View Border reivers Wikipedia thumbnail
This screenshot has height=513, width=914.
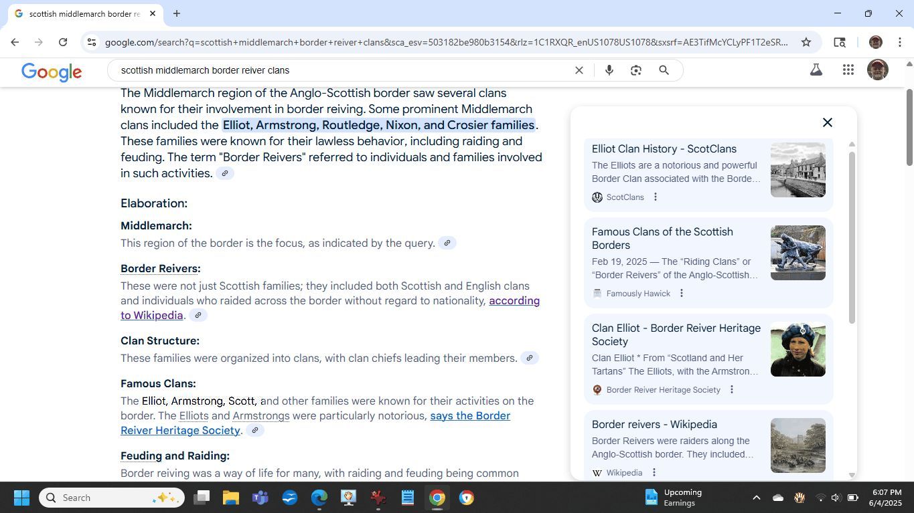pyautogui.click(x=797, y=445)
